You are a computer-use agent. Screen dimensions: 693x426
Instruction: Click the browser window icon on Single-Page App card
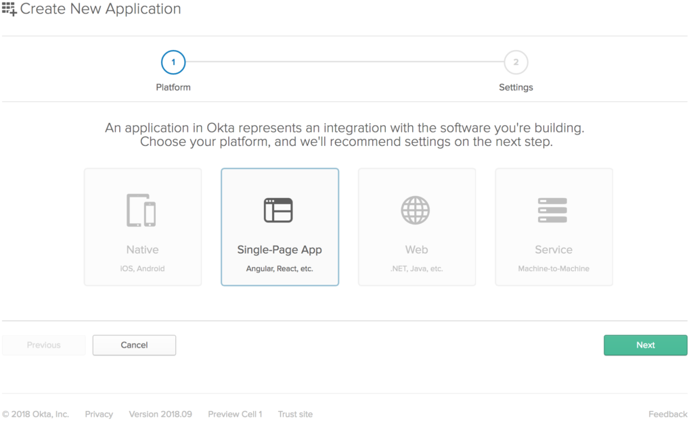click(280, 210)
